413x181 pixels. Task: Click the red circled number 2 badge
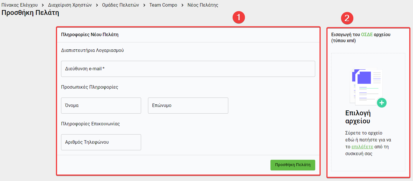(347, 18)
